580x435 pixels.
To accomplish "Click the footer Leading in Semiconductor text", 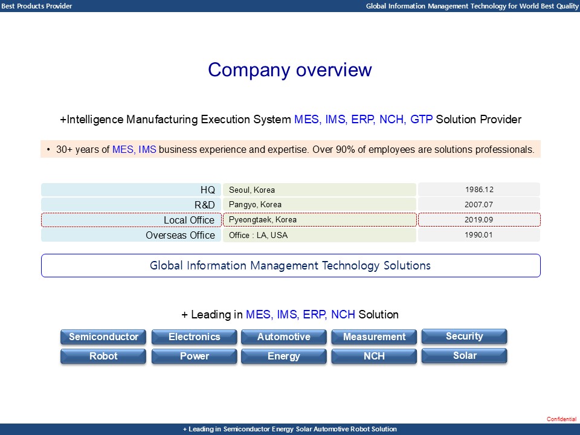I will pos(290,430).
